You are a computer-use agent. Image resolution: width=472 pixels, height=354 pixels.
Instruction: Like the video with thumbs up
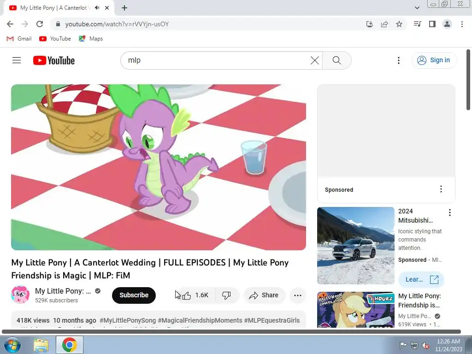pos(195,295)
